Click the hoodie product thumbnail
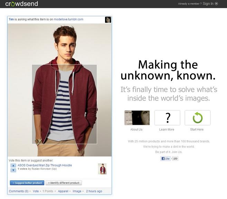This screenshot has height=199, width=227. point(102,169)
